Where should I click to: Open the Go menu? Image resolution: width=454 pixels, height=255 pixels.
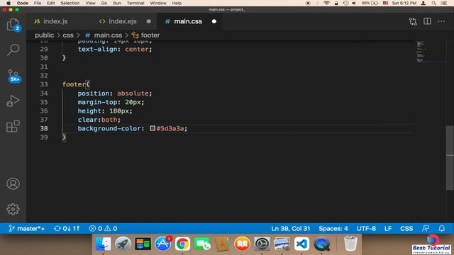104,3
